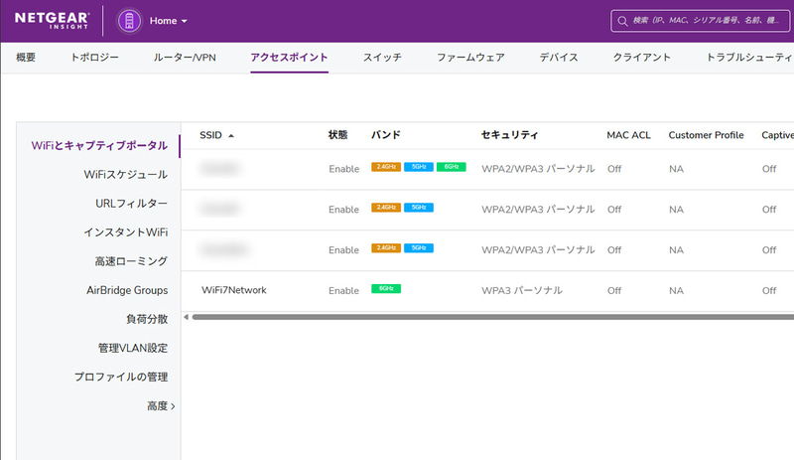This screenshot has width=794, height=460.
Task: Open 管理VLAN設定 sidebar item
Action: coord(133,348)
